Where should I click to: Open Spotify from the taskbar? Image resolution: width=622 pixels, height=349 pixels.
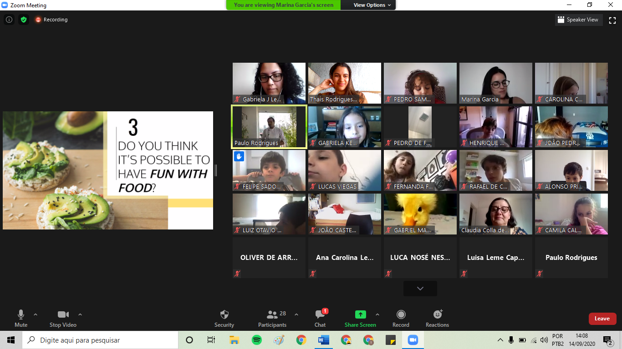256,340
